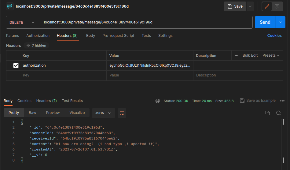Select the request Headers (8) tab

[67, 36]
